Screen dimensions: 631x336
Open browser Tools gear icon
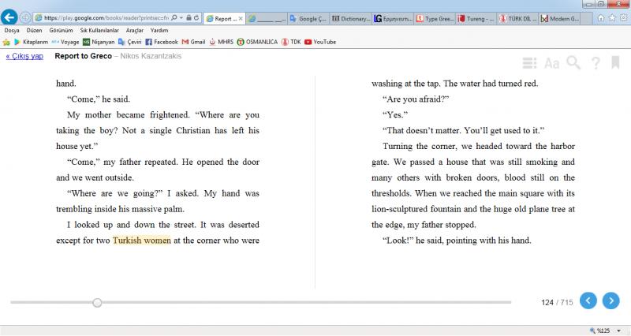tap(623, 17)
